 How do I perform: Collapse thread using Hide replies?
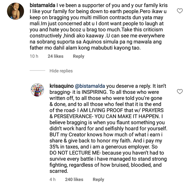pyautogui.click(x=61, y=71)
